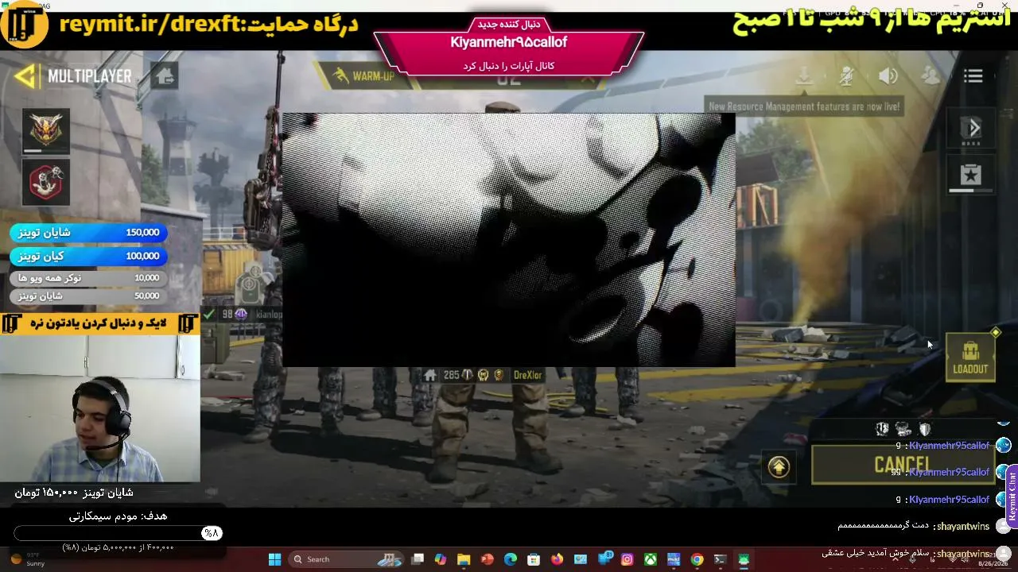Click the shayantwins welcome message in chat
Screen dimensions: 1018x572
tap(907, 554)
